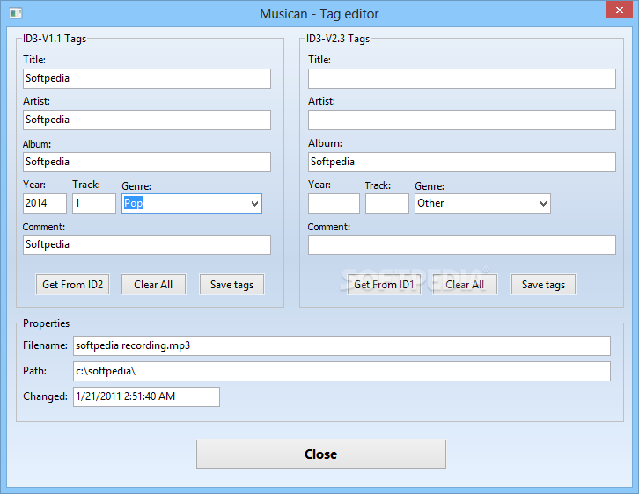This screenshot has height=494, width=639.
Task: Click the Path field showing c:\softpedia\
Action: 342,371
